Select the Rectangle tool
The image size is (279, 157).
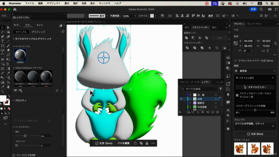coord(3,46)
